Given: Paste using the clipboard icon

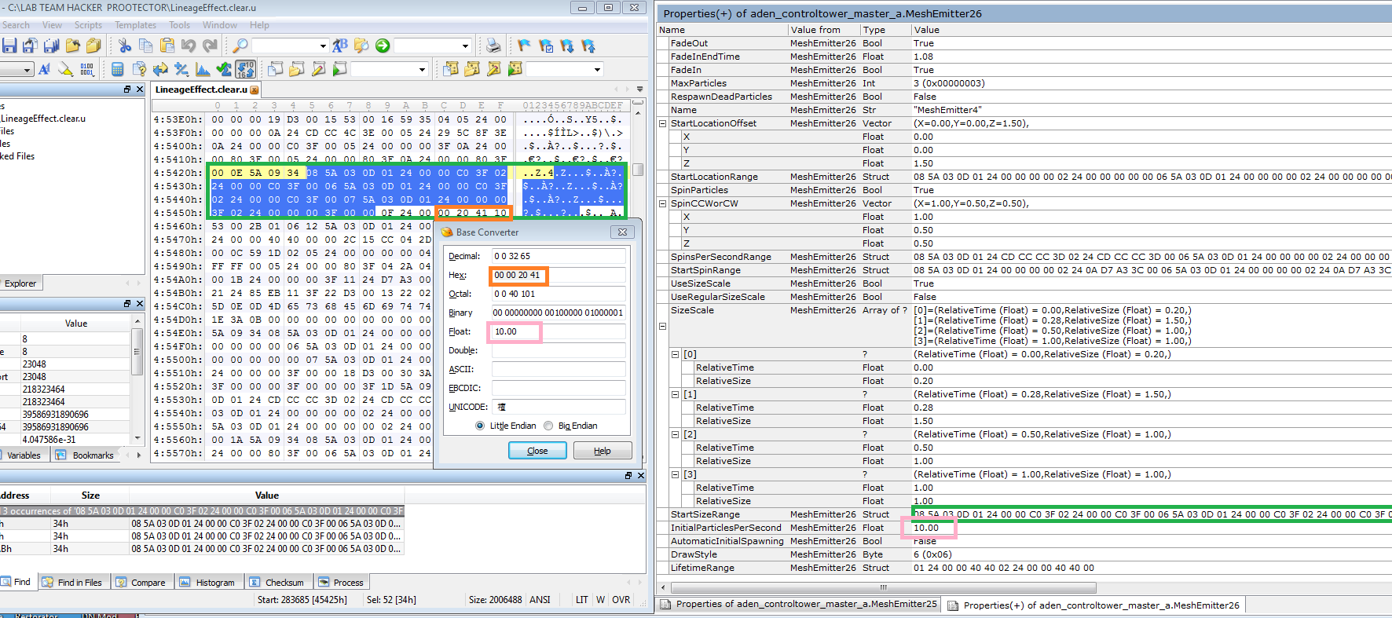Looking at the screenshot, I should pyautogui.click(x=167, y=46).
